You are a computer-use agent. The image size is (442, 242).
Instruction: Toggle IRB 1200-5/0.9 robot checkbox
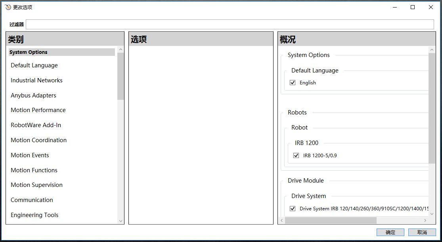296,155
